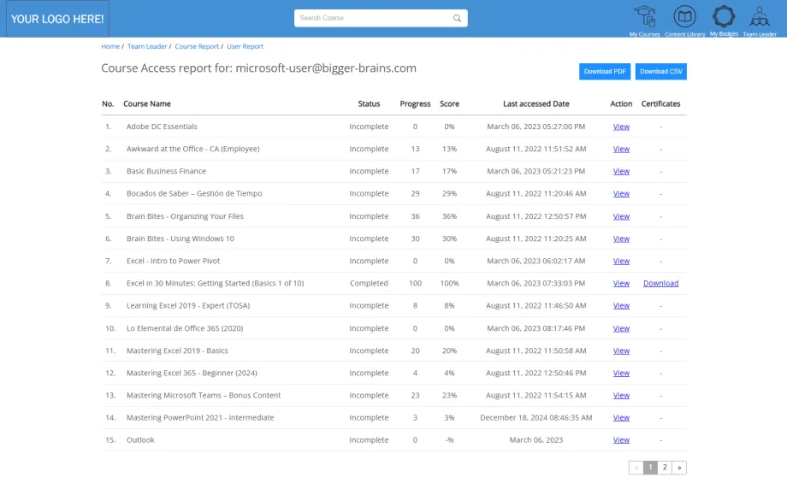Screen dimensions: 787x483
Task: Focus the Search Course field
Action: [x=381, y=18]
